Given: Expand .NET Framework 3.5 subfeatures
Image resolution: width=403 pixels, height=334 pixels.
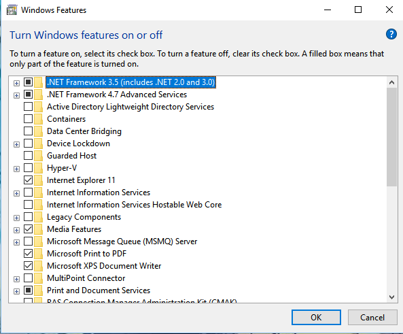Looking at the screenshot, I should tap(17, 84).
